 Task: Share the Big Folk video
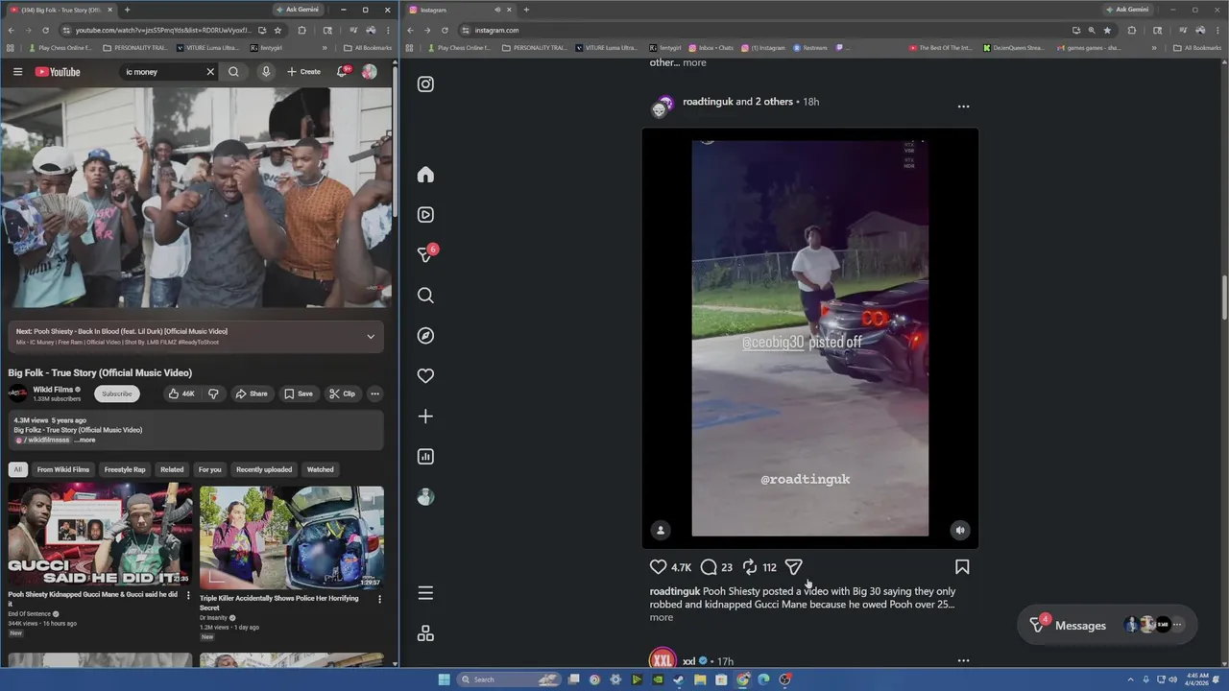[253, 393]
